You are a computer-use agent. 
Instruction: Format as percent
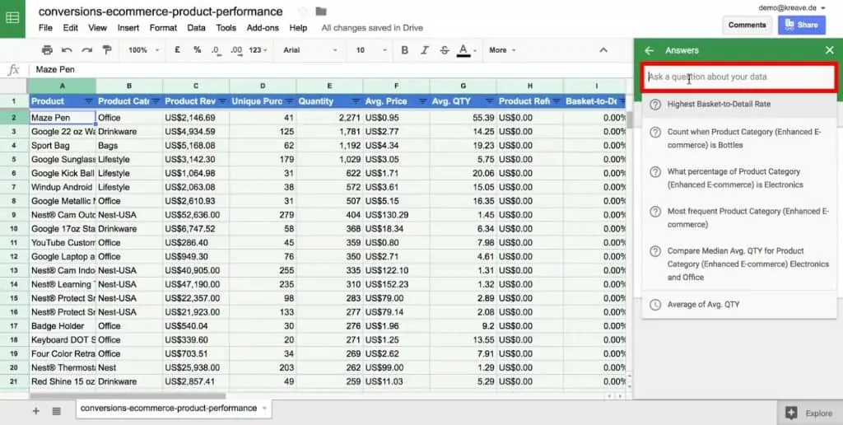coord(198,50)
